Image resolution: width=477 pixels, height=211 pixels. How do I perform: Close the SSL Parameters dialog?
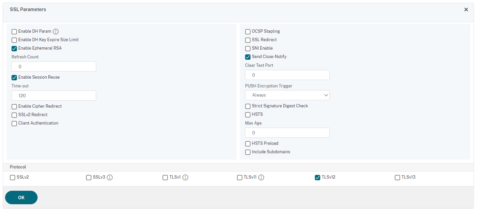tap(466, 9)
